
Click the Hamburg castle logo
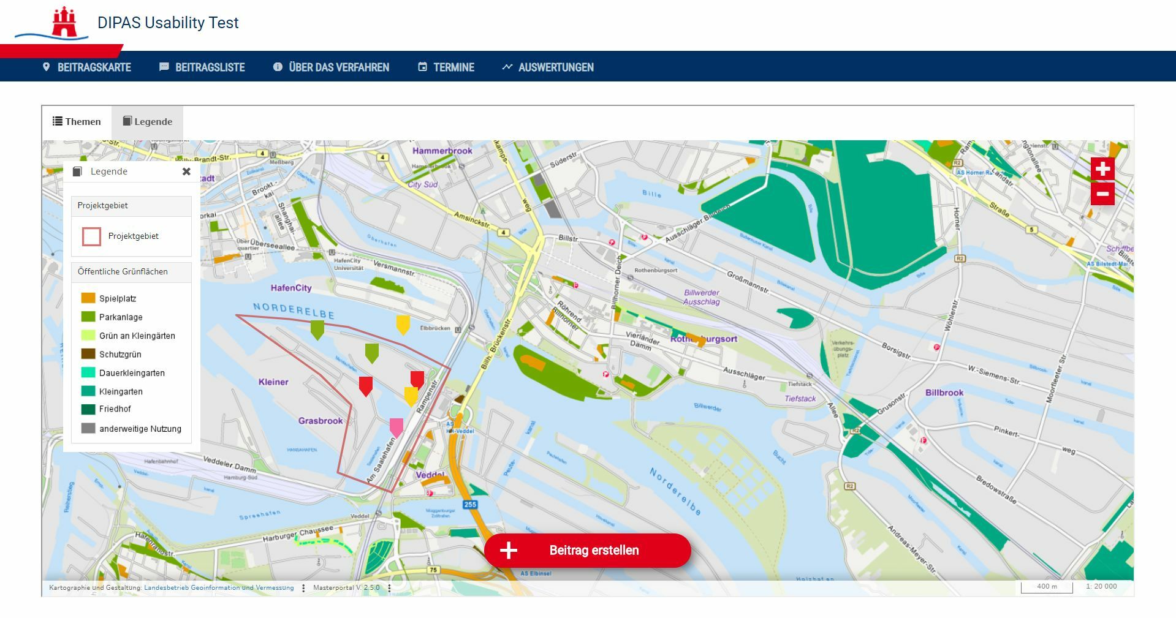click(64, 23)
